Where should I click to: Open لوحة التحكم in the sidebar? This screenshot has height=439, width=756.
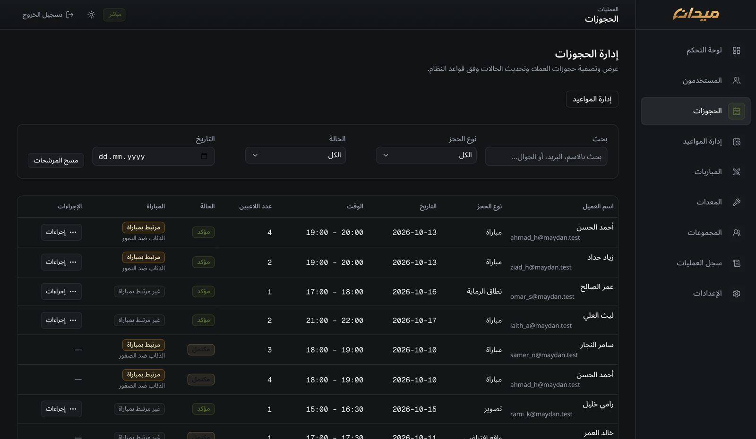point(696,51)
